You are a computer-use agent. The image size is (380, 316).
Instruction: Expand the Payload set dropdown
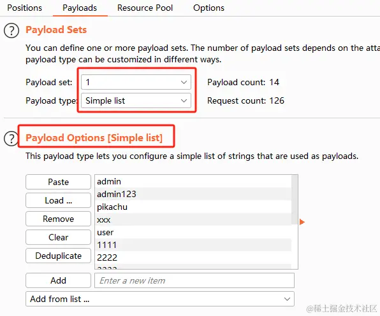point(136,82)
